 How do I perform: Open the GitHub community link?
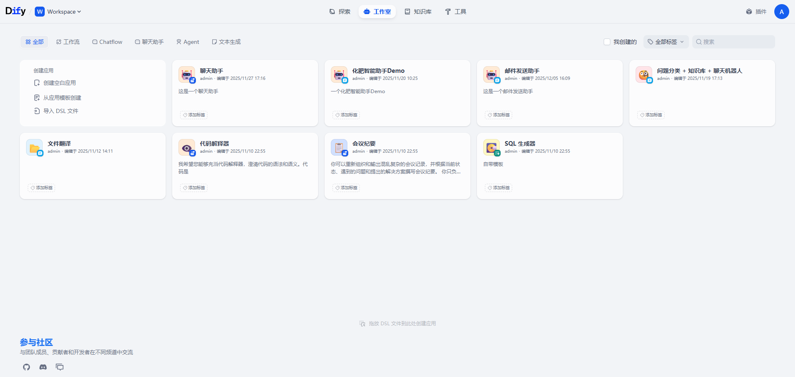(x=26, y=367)
